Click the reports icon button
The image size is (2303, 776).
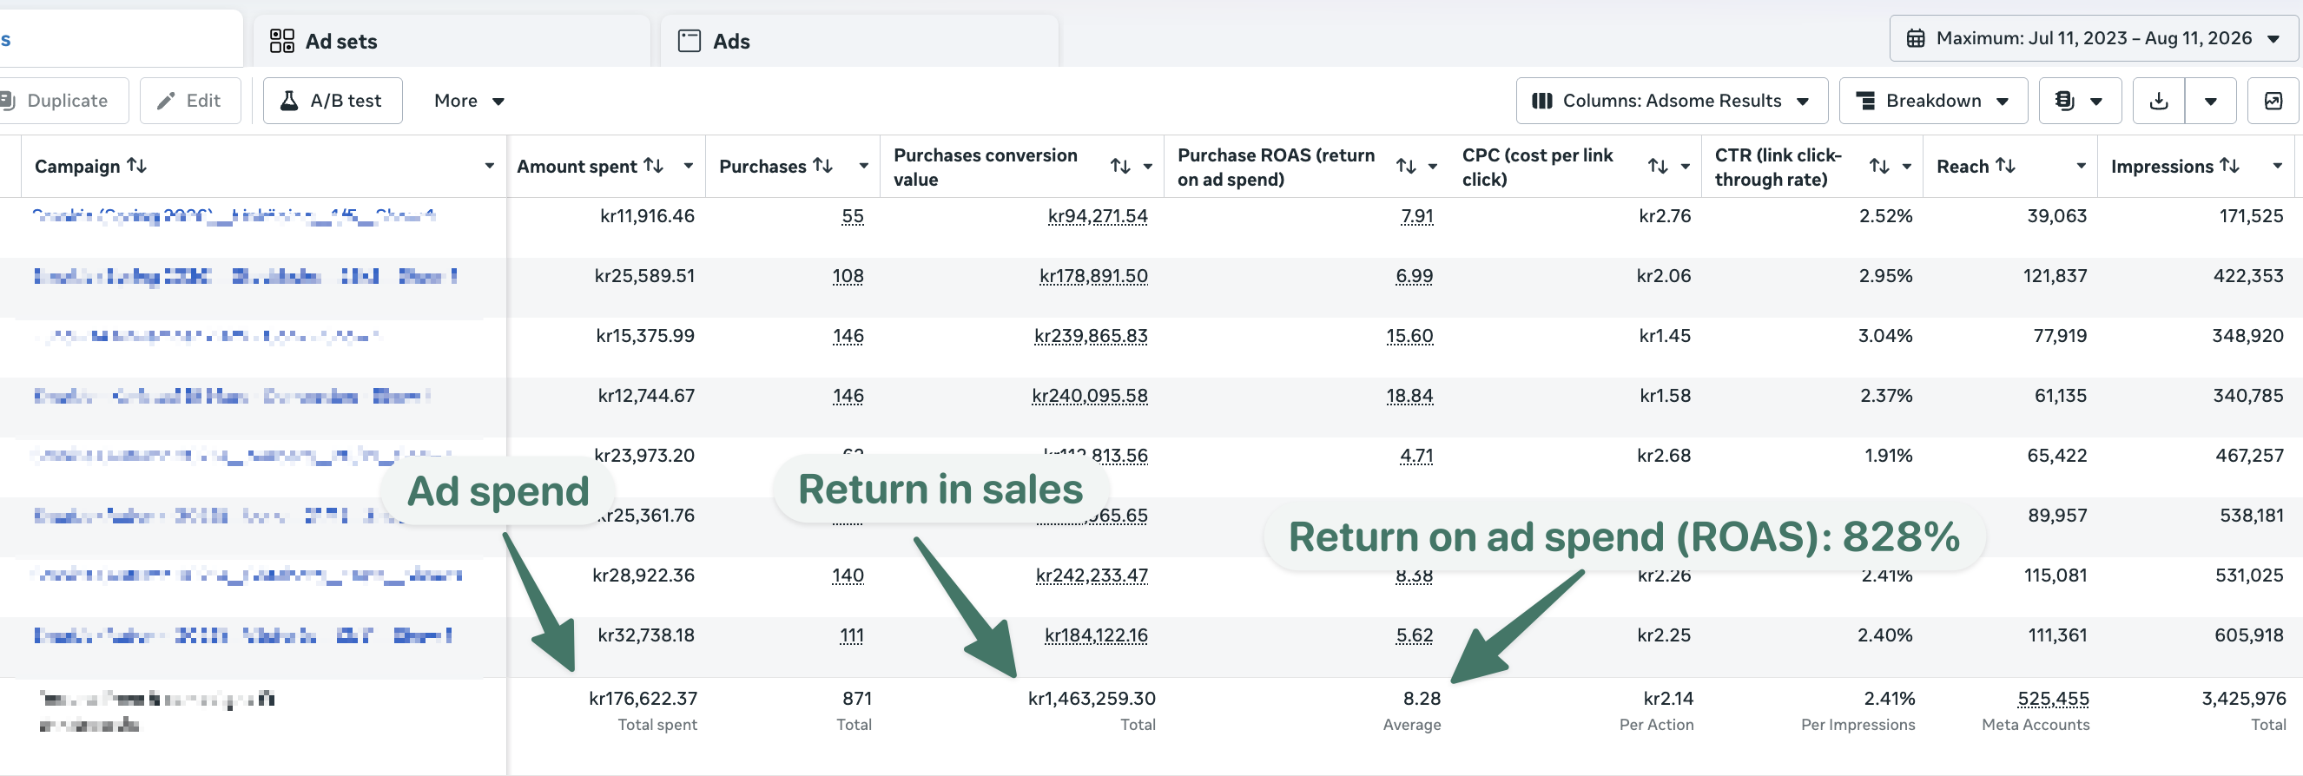point(2080,101)
